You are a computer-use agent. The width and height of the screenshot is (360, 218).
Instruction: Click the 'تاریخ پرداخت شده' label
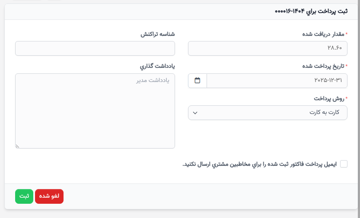(323, 66)
